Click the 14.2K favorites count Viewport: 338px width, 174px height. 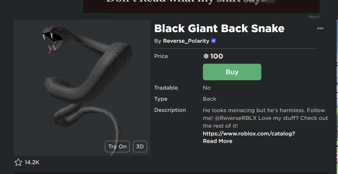coord(32,162)
